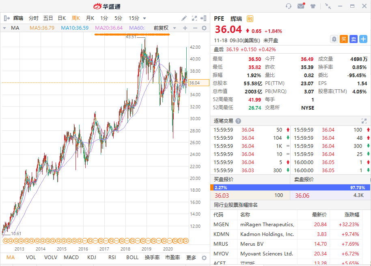371x266 pixels.
Task: Click the 融 margin badge
Action: (250, 19)
